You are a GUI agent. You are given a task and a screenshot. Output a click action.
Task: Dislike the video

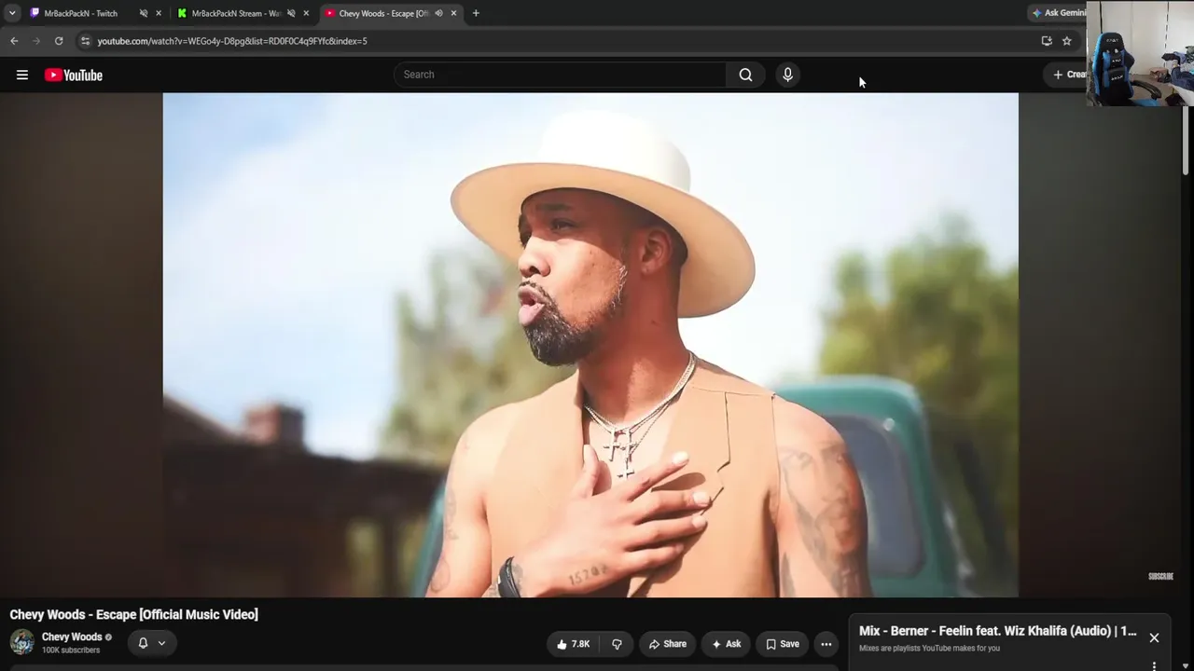(617, 644)
